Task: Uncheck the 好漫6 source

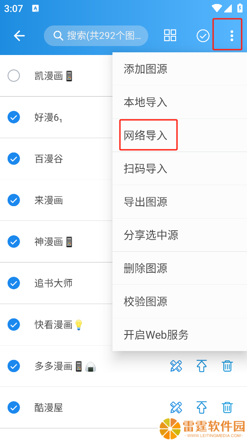Action: click(x=14, y=117)
